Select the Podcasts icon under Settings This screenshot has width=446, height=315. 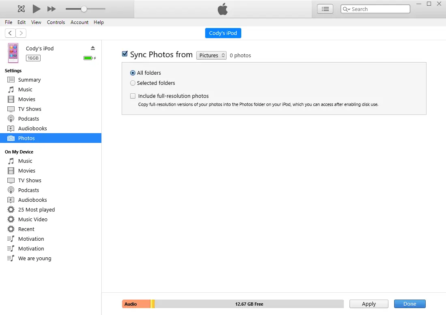pyautogui.click(x=12, y=119)
